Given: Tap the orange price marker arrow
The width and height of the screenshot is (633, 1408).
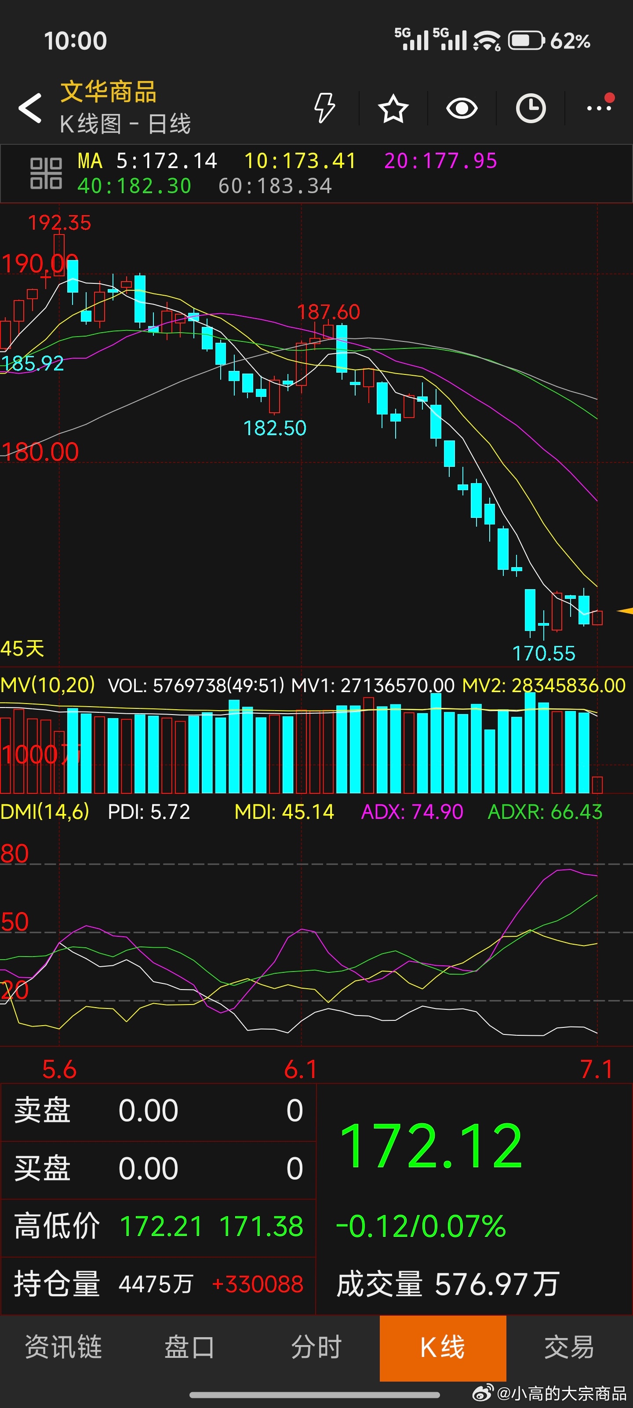Looking at the screenshot, I should (x=625, y=611).
